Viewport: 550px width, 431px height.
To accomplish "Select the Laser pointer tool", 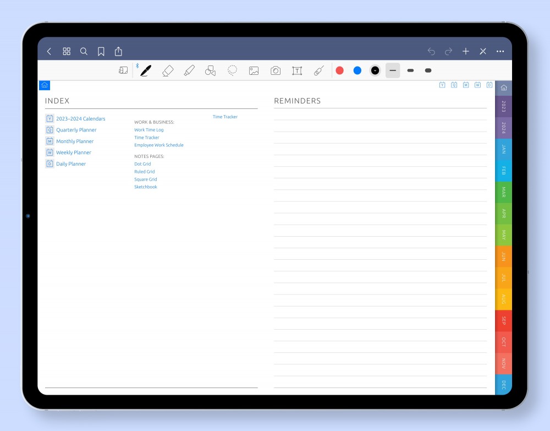I will [318, 70].
